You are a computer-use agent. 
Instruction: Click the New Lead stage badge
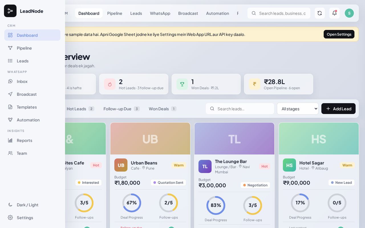pyautogui.click(x=341, y=182)
